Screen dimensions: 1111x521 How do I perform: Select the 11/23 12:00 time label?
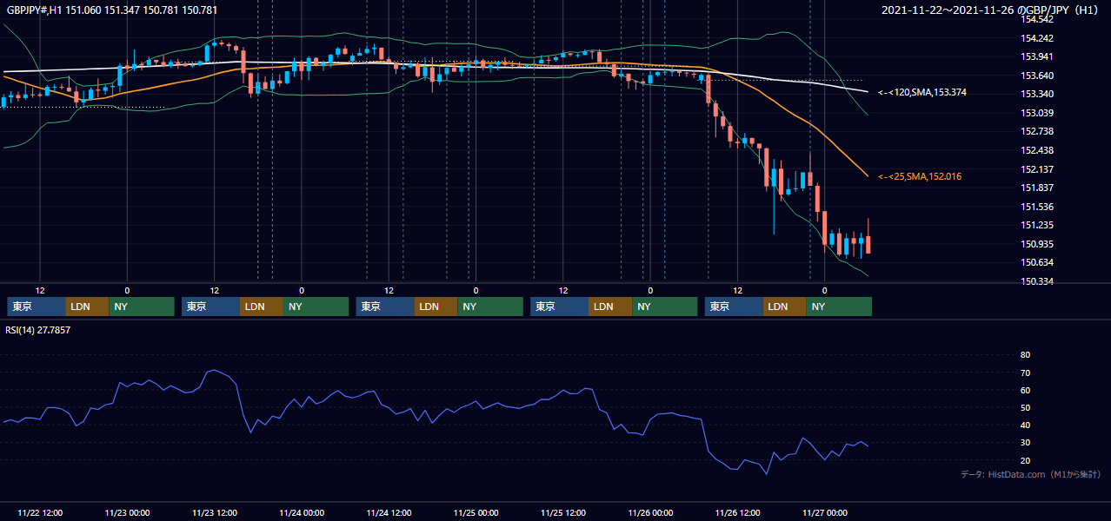coord(215,513)
